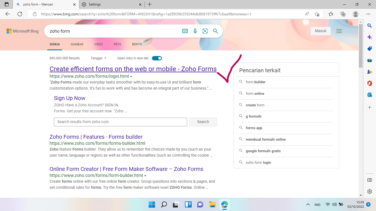Show hidden system tray icons chevron
This screenshot has width=376, height=211.
pos(308,204)
